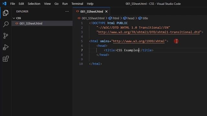The height and width of the screenshot is (116, 207).
Task: Click the breadcrumb html symbol icon
Action: 110,18
